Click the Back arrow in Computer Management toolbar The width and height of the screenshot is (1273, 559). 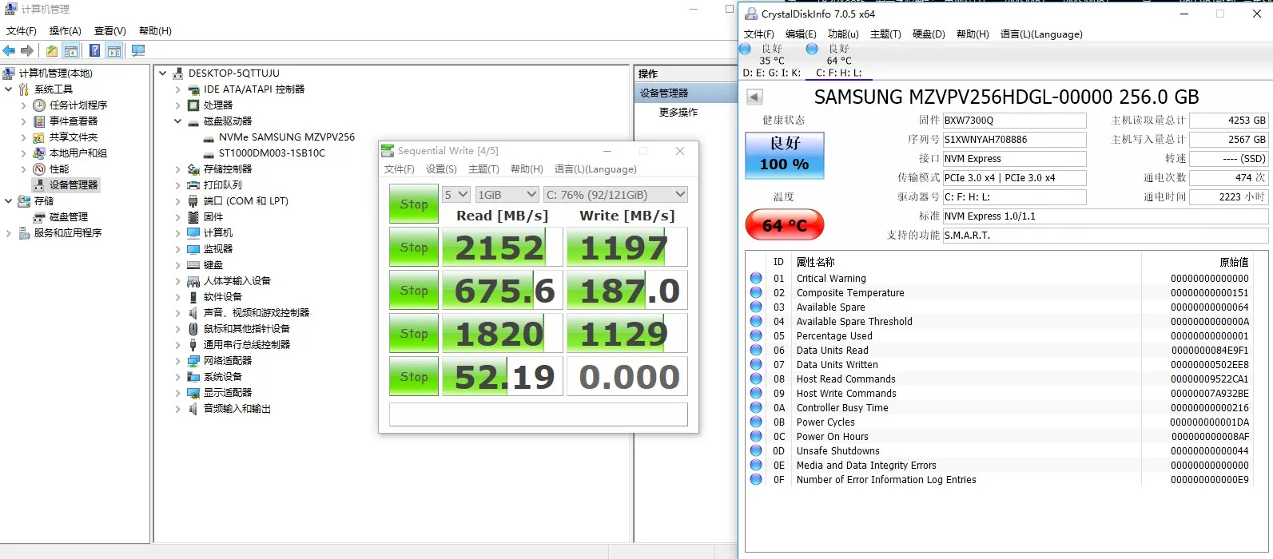pyautogui.click(x=10, y=51)
